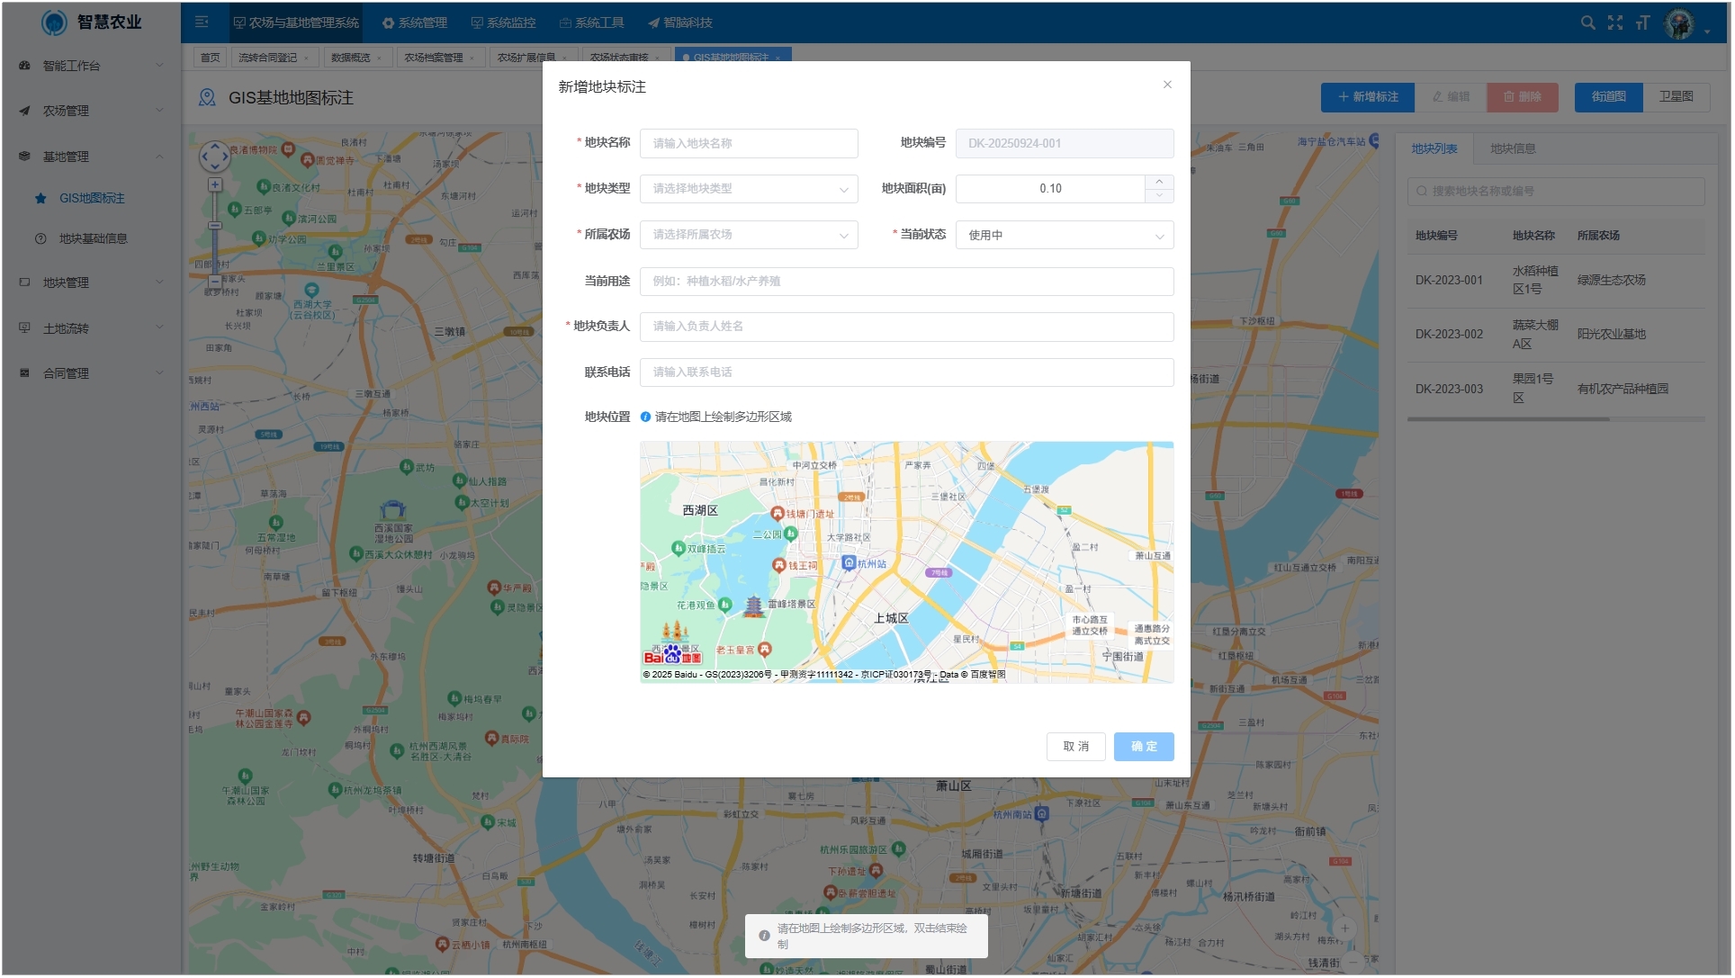
Task: Click the font-size (tT) icon in header
Action: click(x=1644, y=22)
